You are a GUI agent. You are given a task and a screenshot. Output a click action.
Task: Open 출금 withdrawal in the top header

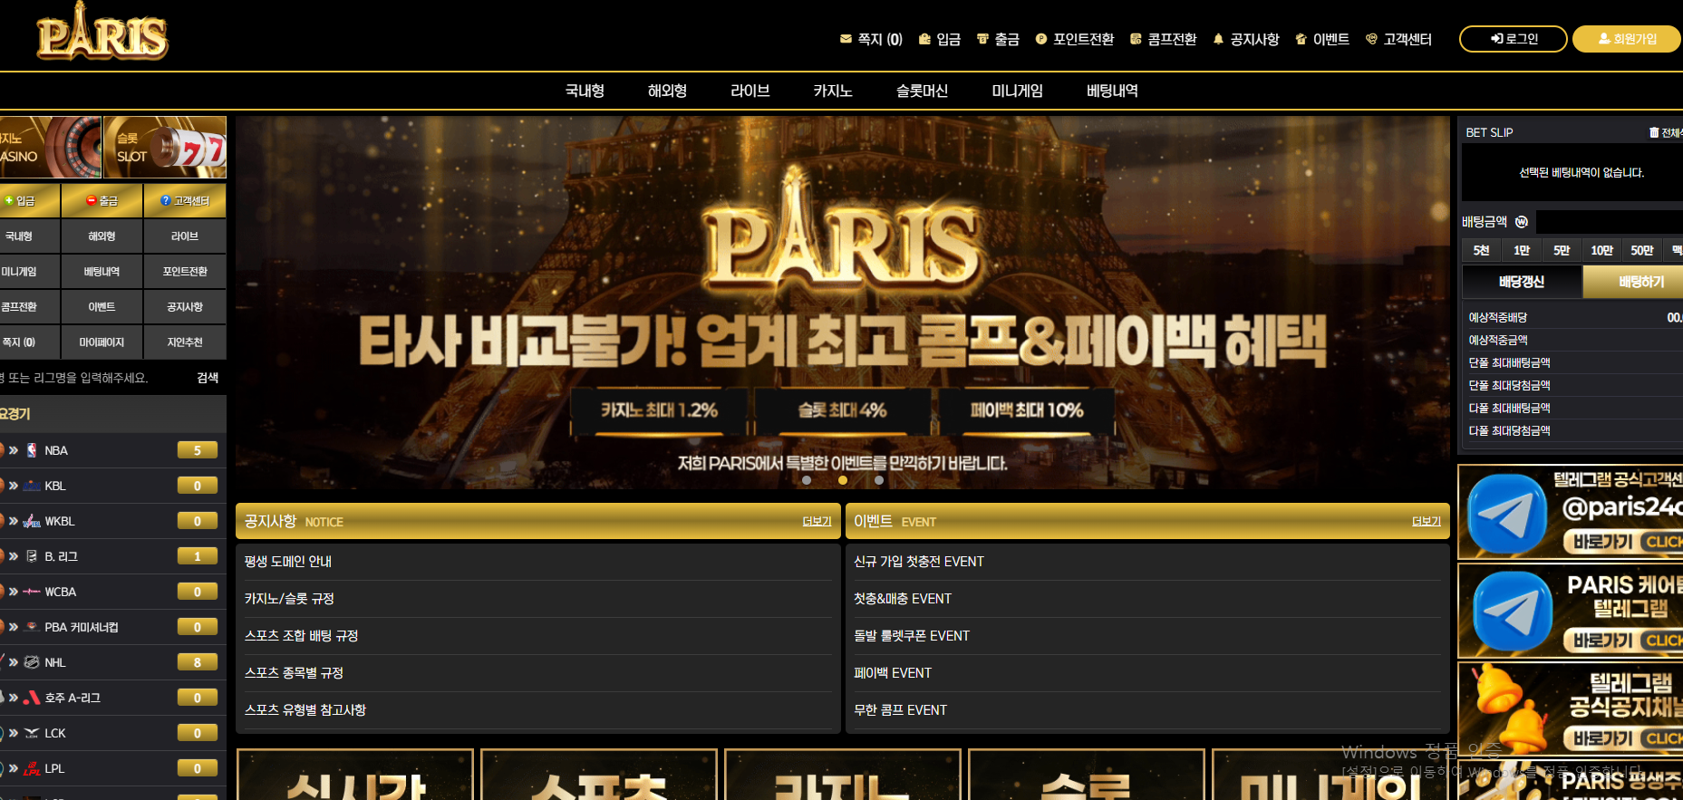tap(998, 39)
